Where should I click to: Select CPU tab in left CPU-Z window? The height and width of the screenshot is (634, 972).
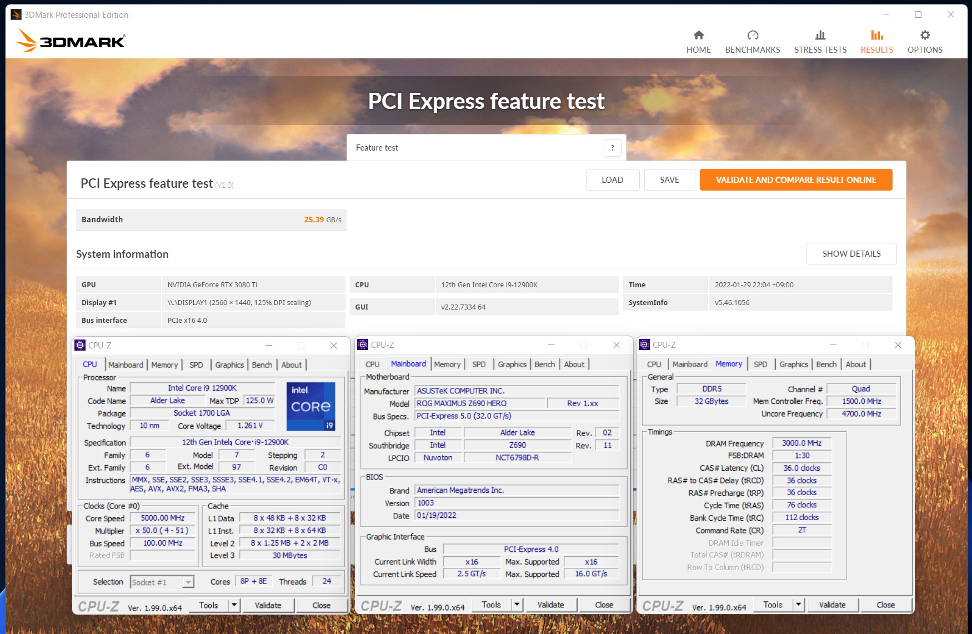point(90,365)
